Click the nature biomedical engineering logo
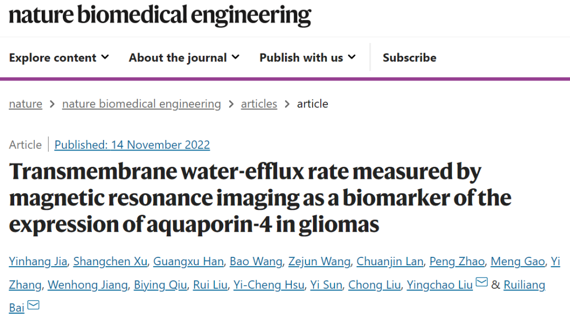The height and width of the screenshot is (321, 570). tap(160, 16)
